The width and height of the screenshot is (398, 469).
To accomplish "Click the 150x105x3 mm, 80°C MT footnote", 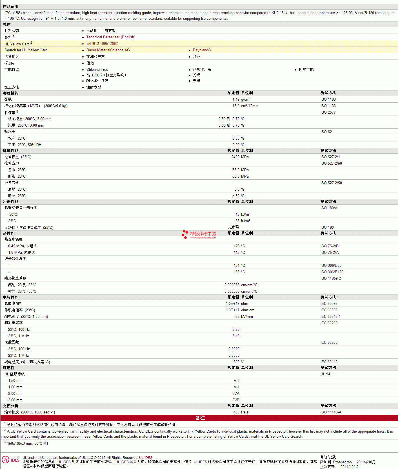I will point(28,443).
